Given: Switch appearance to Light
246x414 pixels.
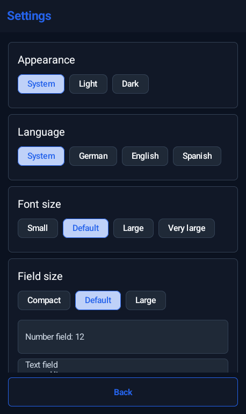Looking at the screenshot, I should click(88, 84).
